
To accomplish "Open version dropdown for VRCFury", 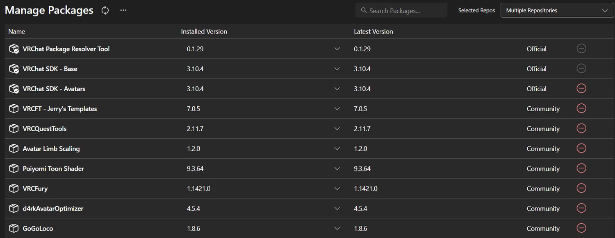I will 337,189.
